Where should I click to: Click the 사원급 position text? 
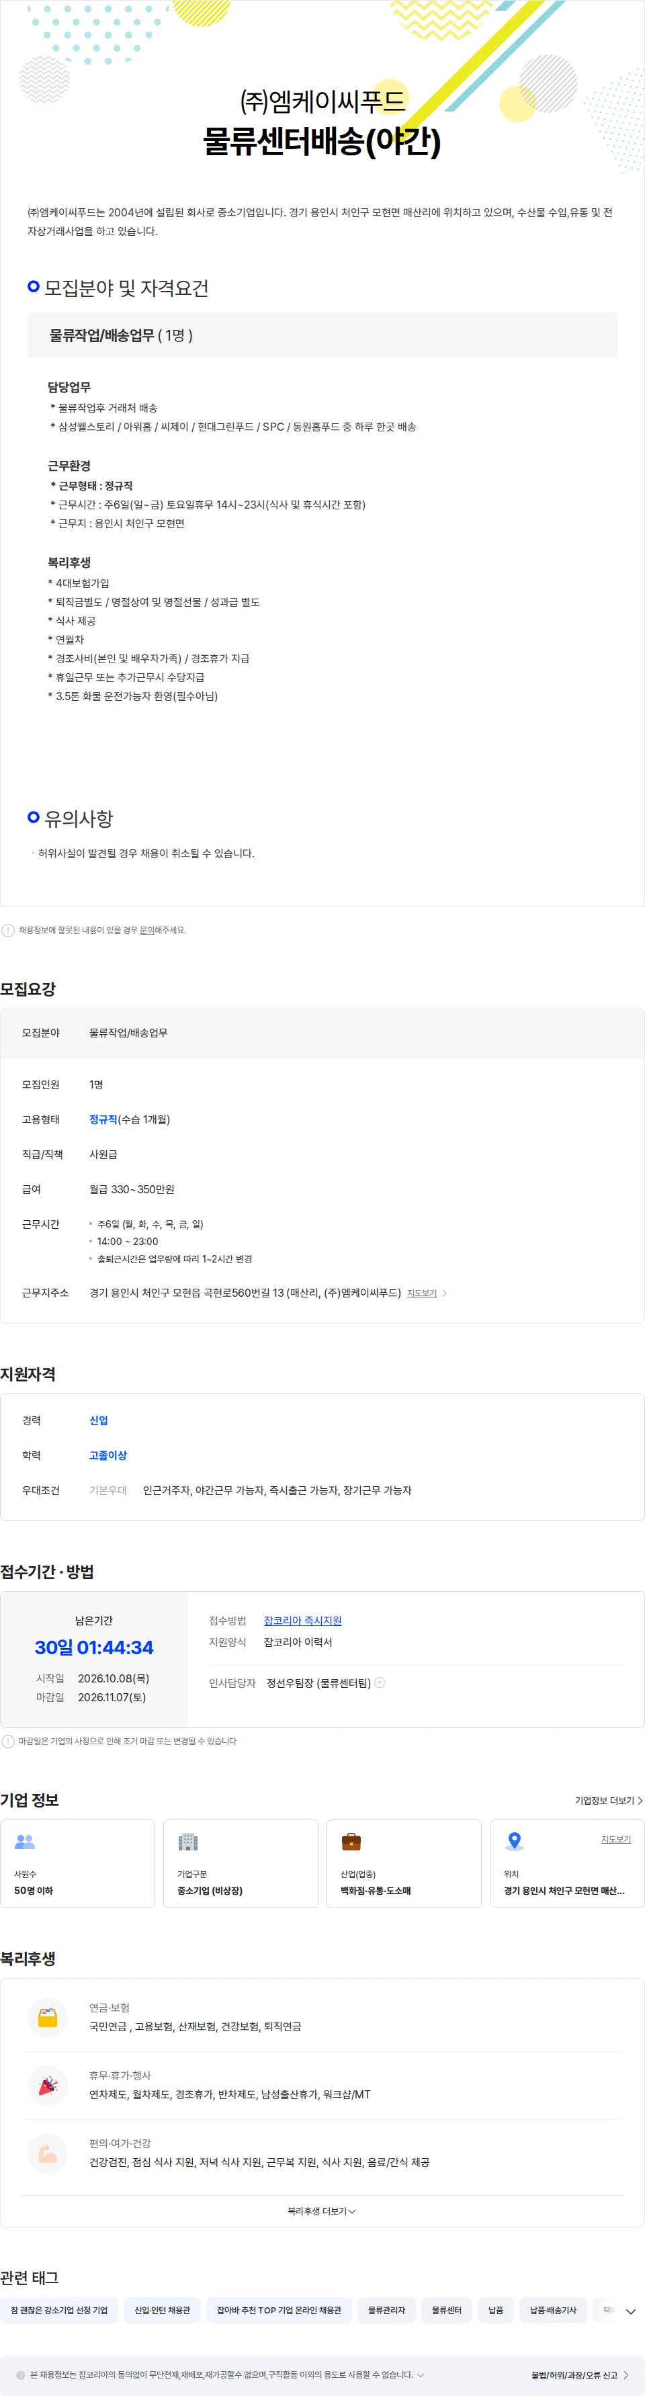[103, 1154]
